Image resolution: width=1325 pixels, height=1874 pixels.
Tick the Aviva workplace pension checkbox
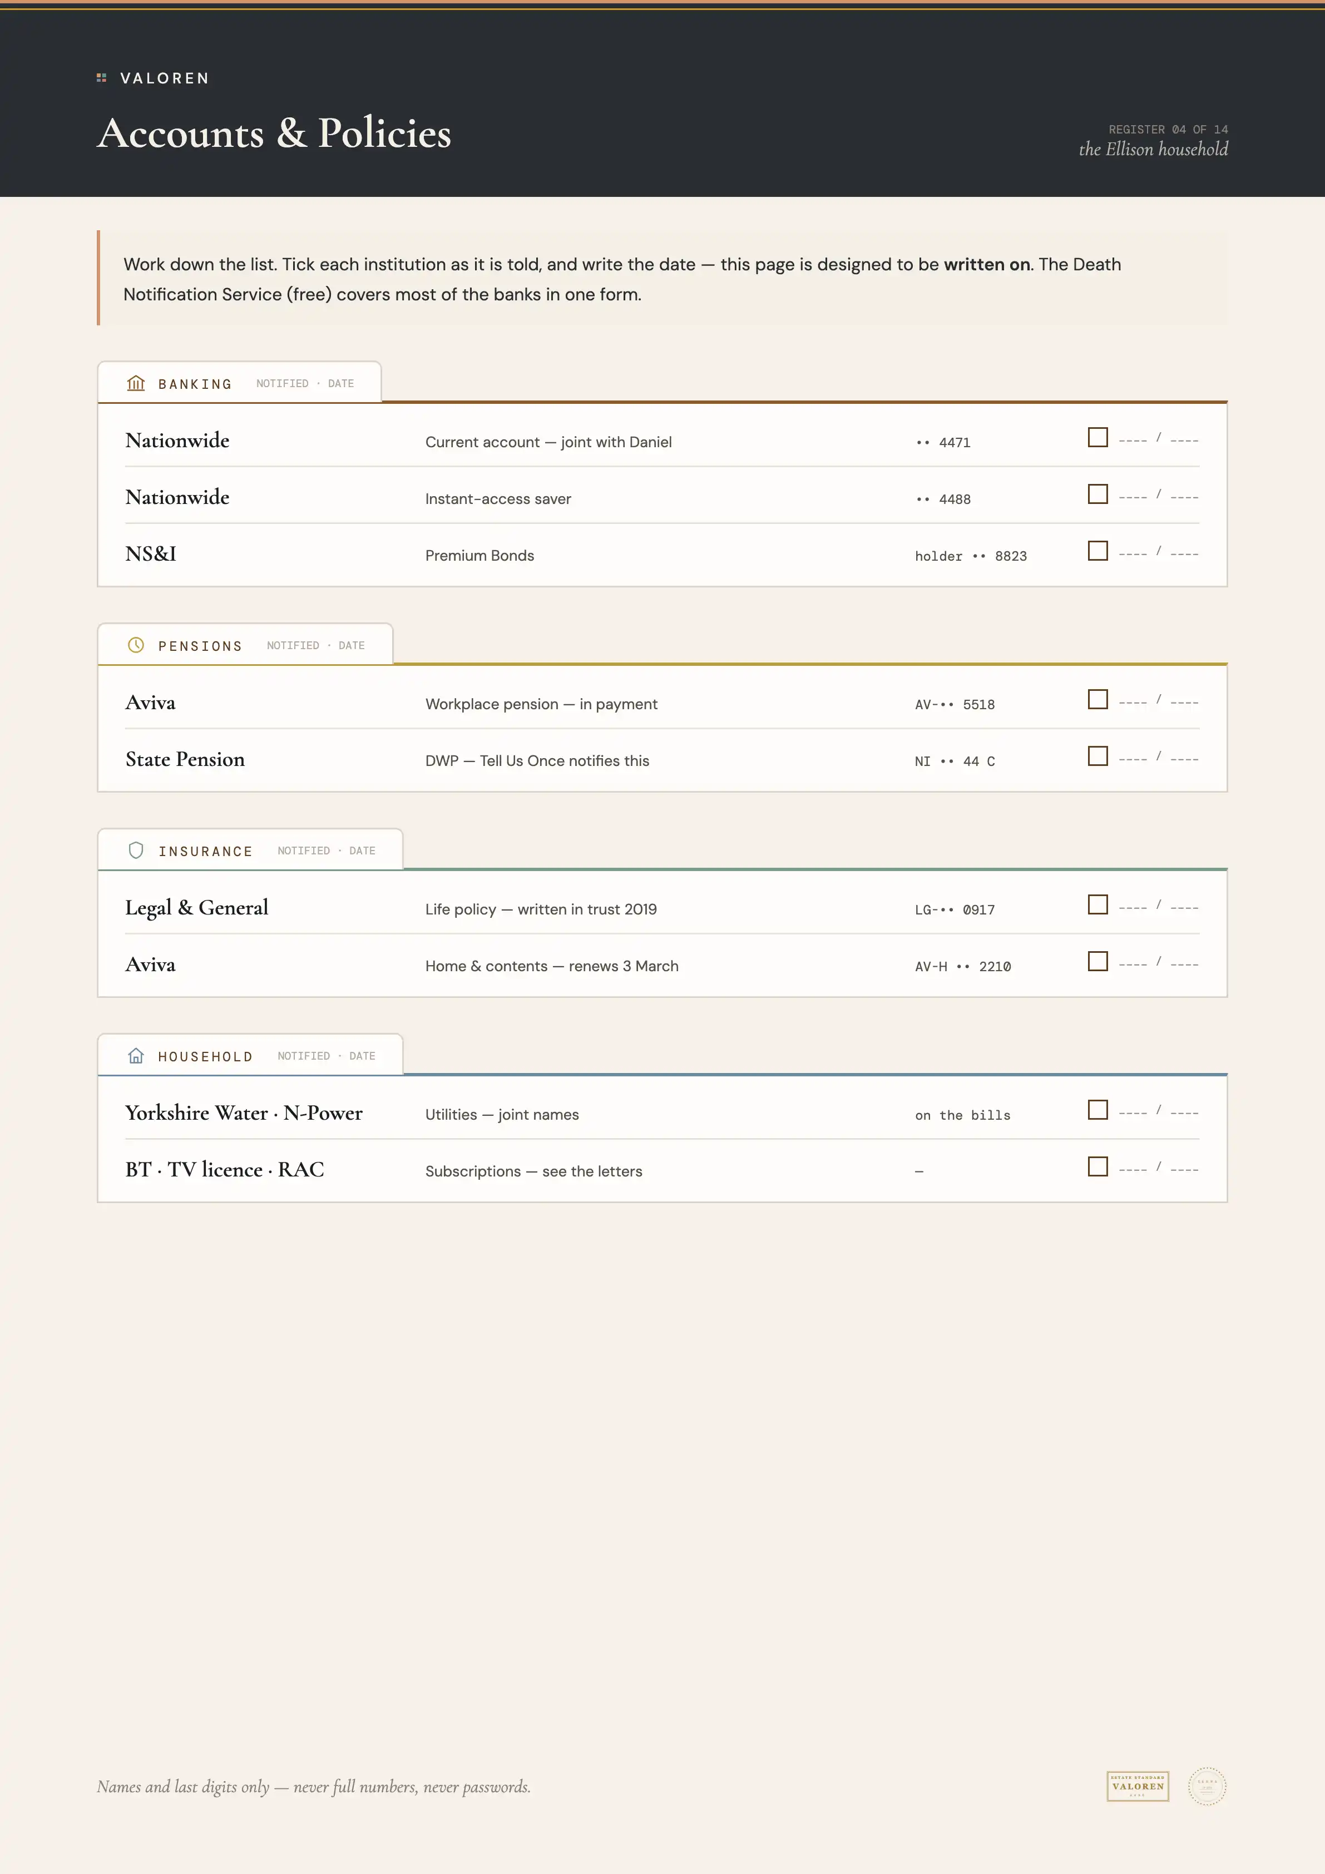[1098, 700]
